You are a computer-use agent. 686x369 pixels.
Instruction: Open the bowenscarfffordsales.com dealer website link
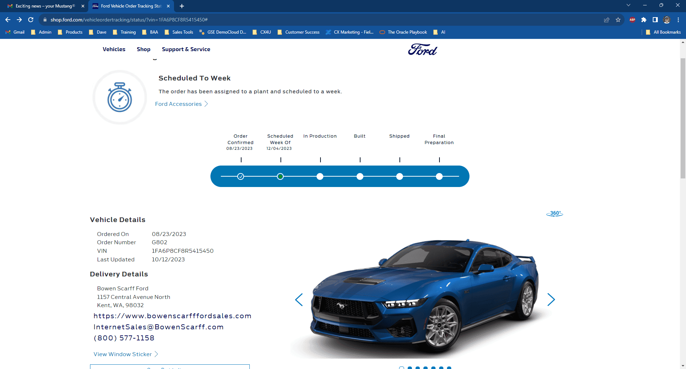click(173, 316)
